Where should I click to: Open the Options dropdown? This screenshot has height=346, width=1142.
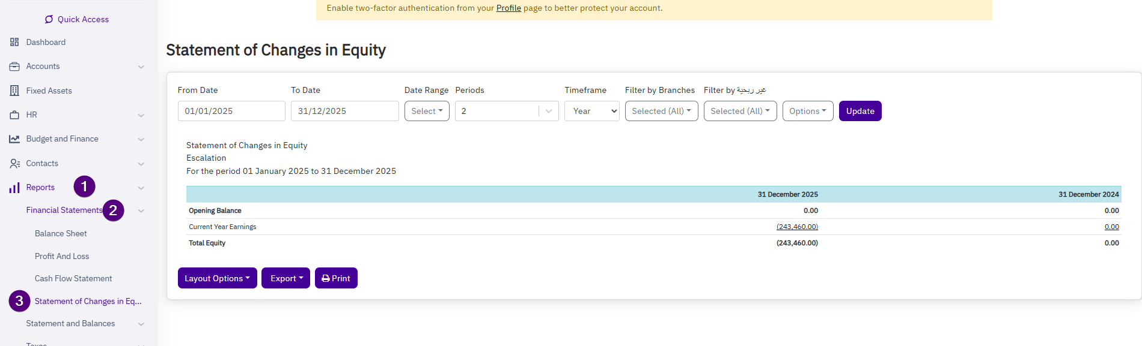(807, 111)
